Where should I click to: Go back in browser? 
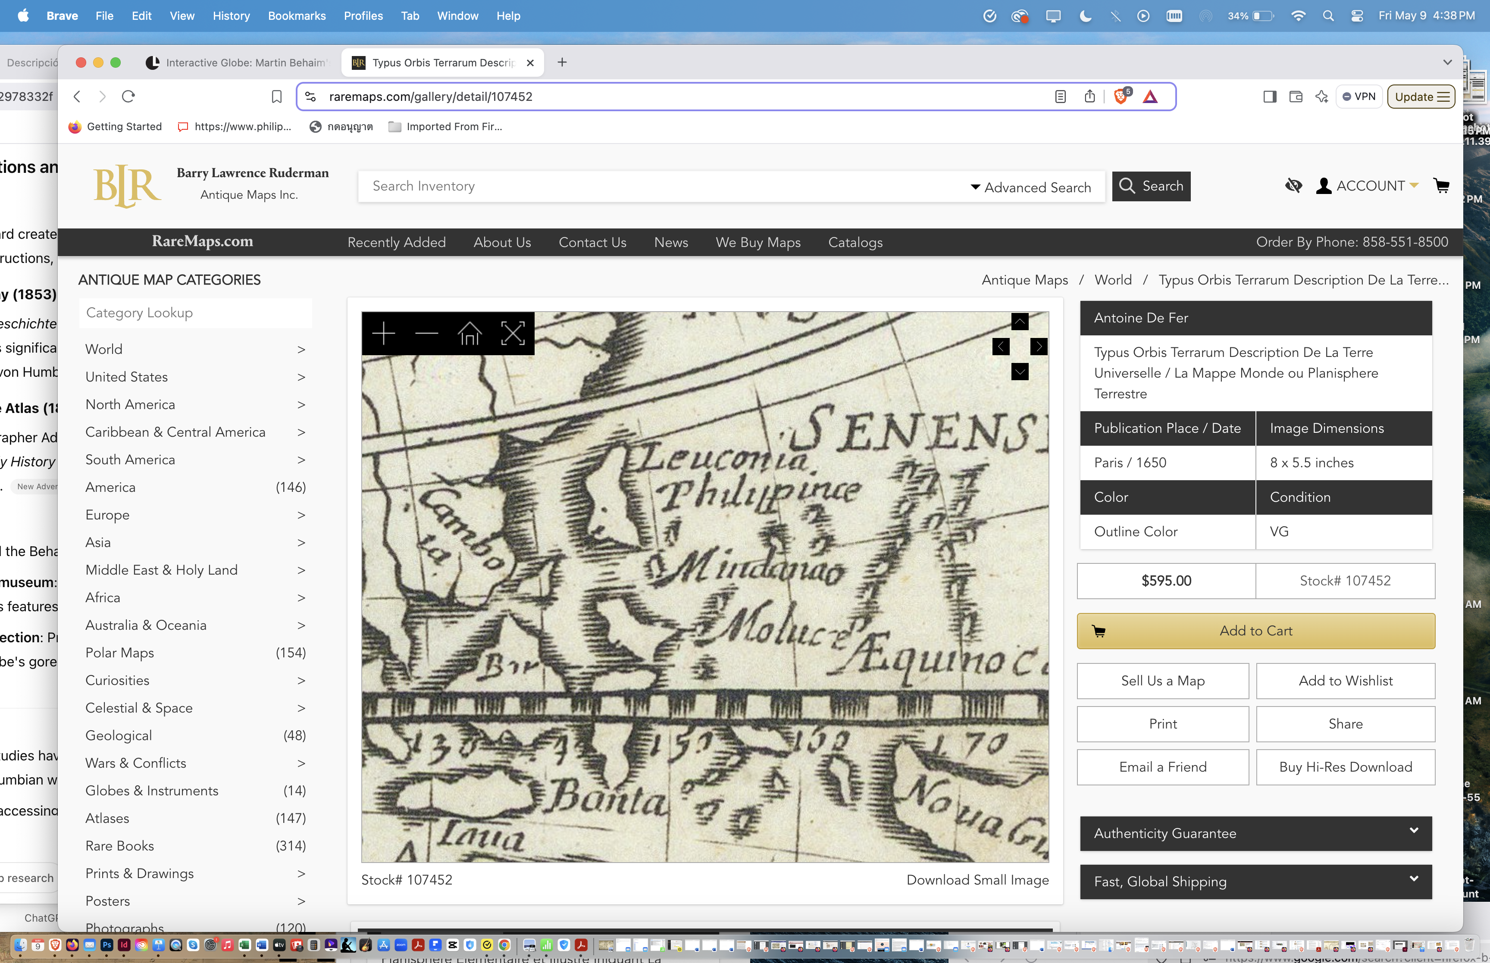(x=77, y=96)
